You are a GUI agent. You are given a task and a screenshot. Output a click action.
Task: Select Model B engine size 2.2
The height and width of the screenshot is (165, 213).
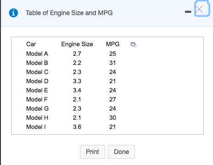[x=77, y=63]
